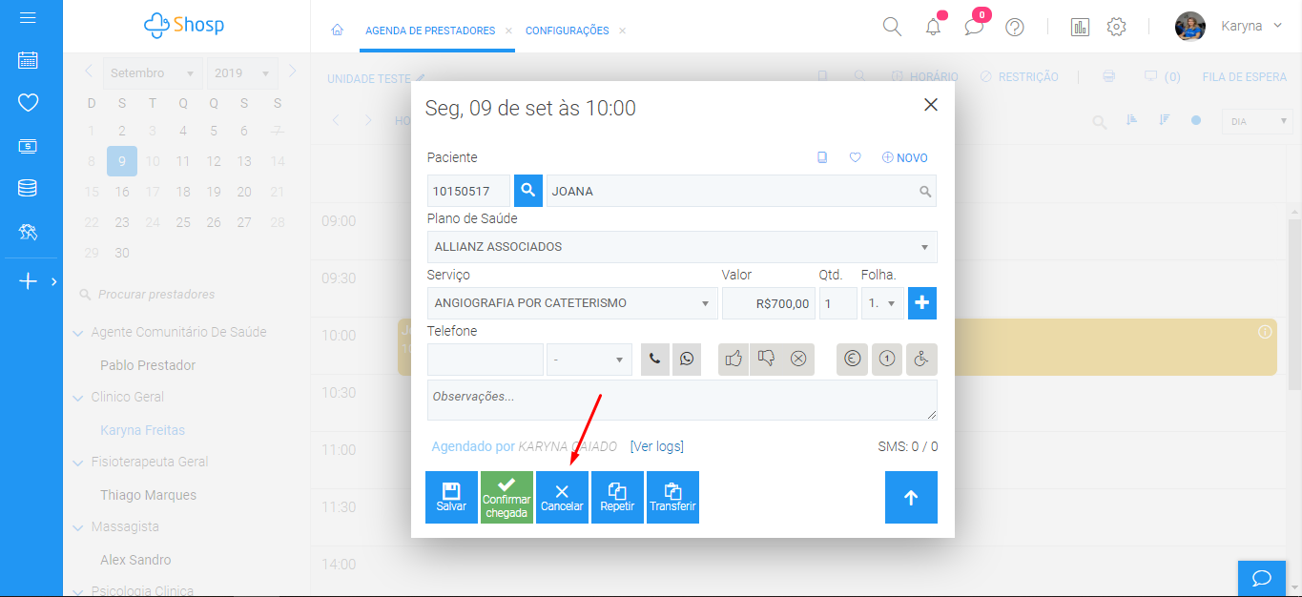Open the notifications bell
Viewport: 1302px width, 597px height.
934,27
